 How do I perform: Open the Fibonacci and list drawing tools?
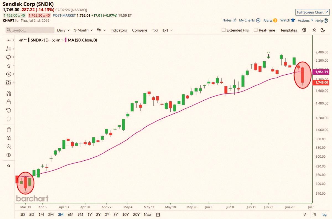[x=8, y=49]
